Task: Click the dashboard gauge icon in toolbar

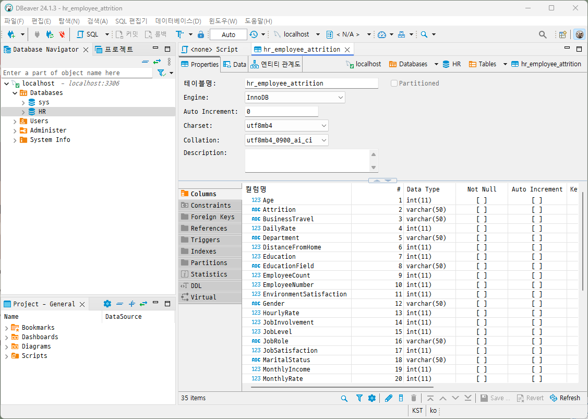Action: 382,34
